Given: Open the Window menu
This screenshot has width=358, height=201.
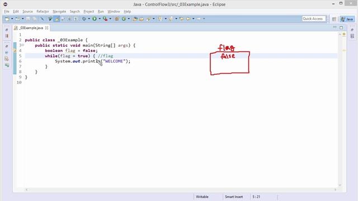Looking at the screenshot, I should tap(114, 11).
